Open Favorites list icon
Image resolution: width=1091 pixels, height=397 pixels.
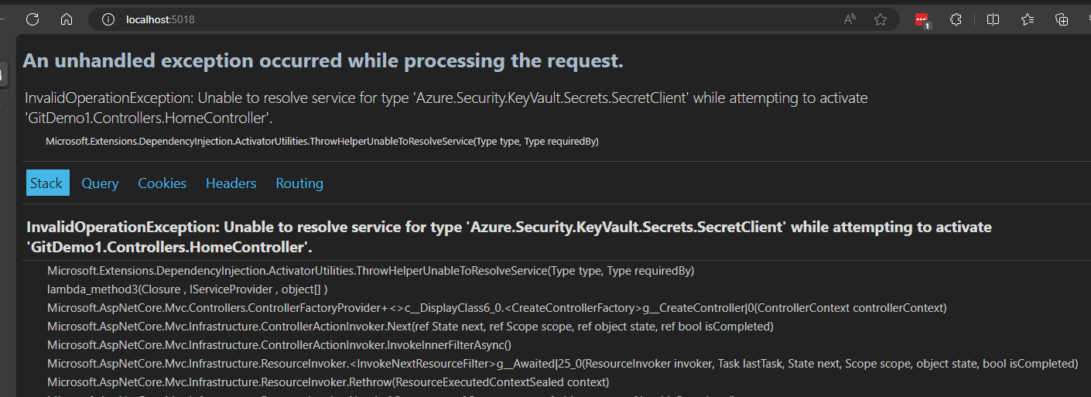click(x=1028, y=19)
